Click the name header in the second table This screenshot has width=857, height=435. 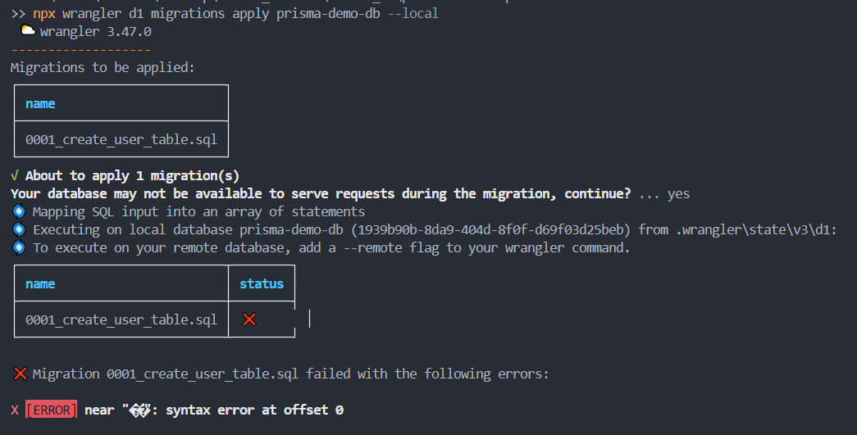[x=40, y=283]
